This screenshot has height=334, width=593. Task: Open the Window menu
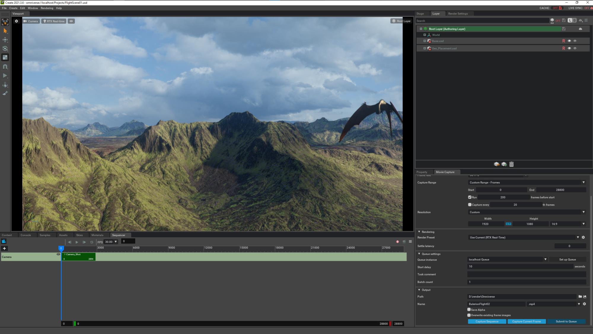33,8
